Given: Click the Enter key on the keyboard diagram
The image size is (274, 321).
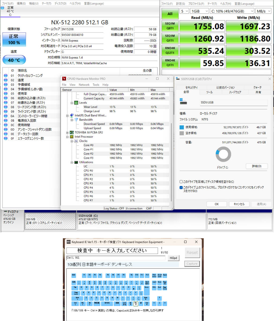Looking at the screenshot, I should (147, 291).
